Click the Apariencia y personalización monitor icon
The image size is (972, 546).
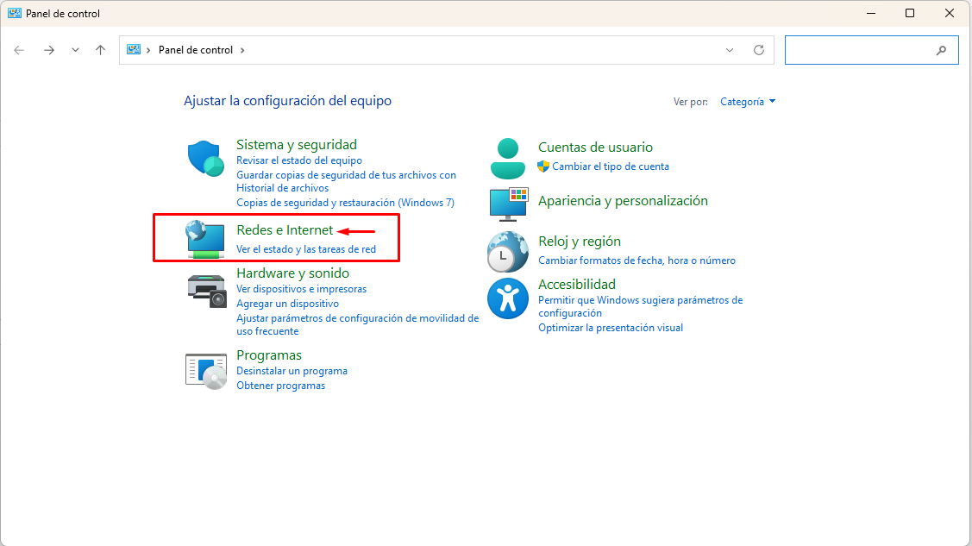click(x=508, y=204)
